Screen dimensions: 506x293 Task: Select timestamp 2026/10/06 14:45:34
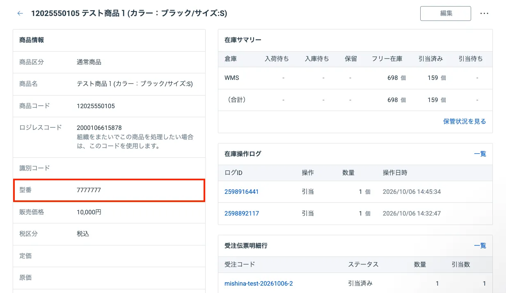pos(412,191)
